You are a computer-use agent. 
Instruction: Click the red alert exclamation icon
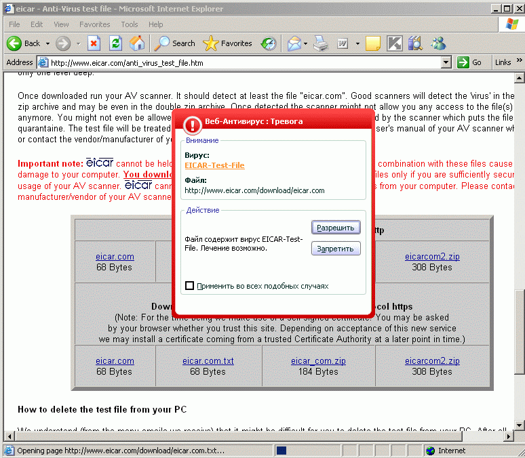pyautogui.click(x=192, y=125)
